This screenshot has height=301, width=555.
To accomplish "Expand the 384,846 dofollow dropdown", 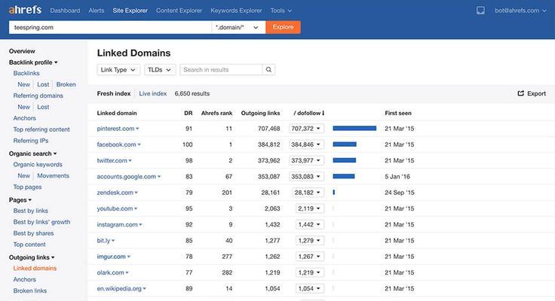I will coord(306,144).
